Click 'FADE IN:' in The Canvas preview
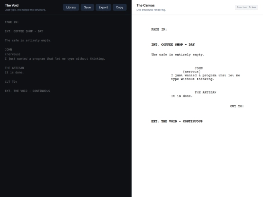 pos(159,30)
